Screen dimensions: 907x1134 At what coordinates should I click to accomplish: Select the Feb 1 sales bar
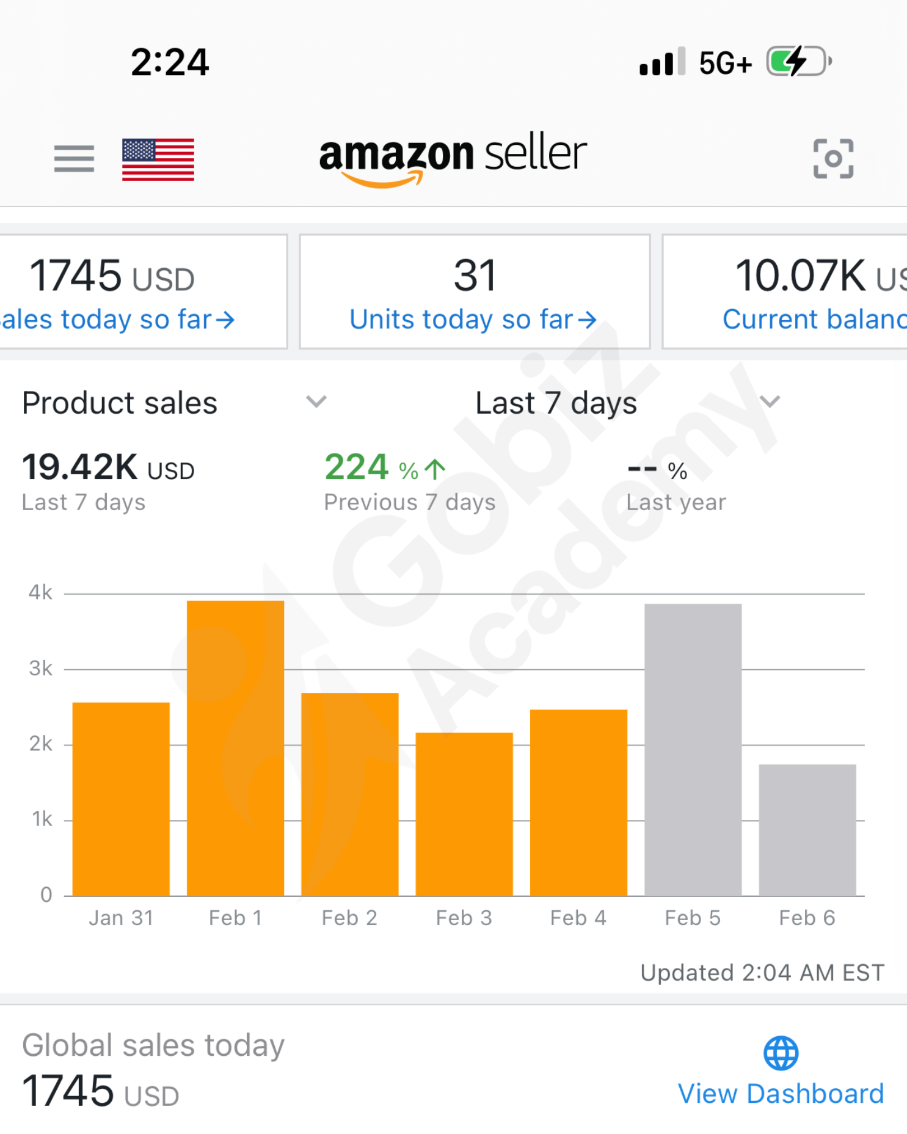235,748
